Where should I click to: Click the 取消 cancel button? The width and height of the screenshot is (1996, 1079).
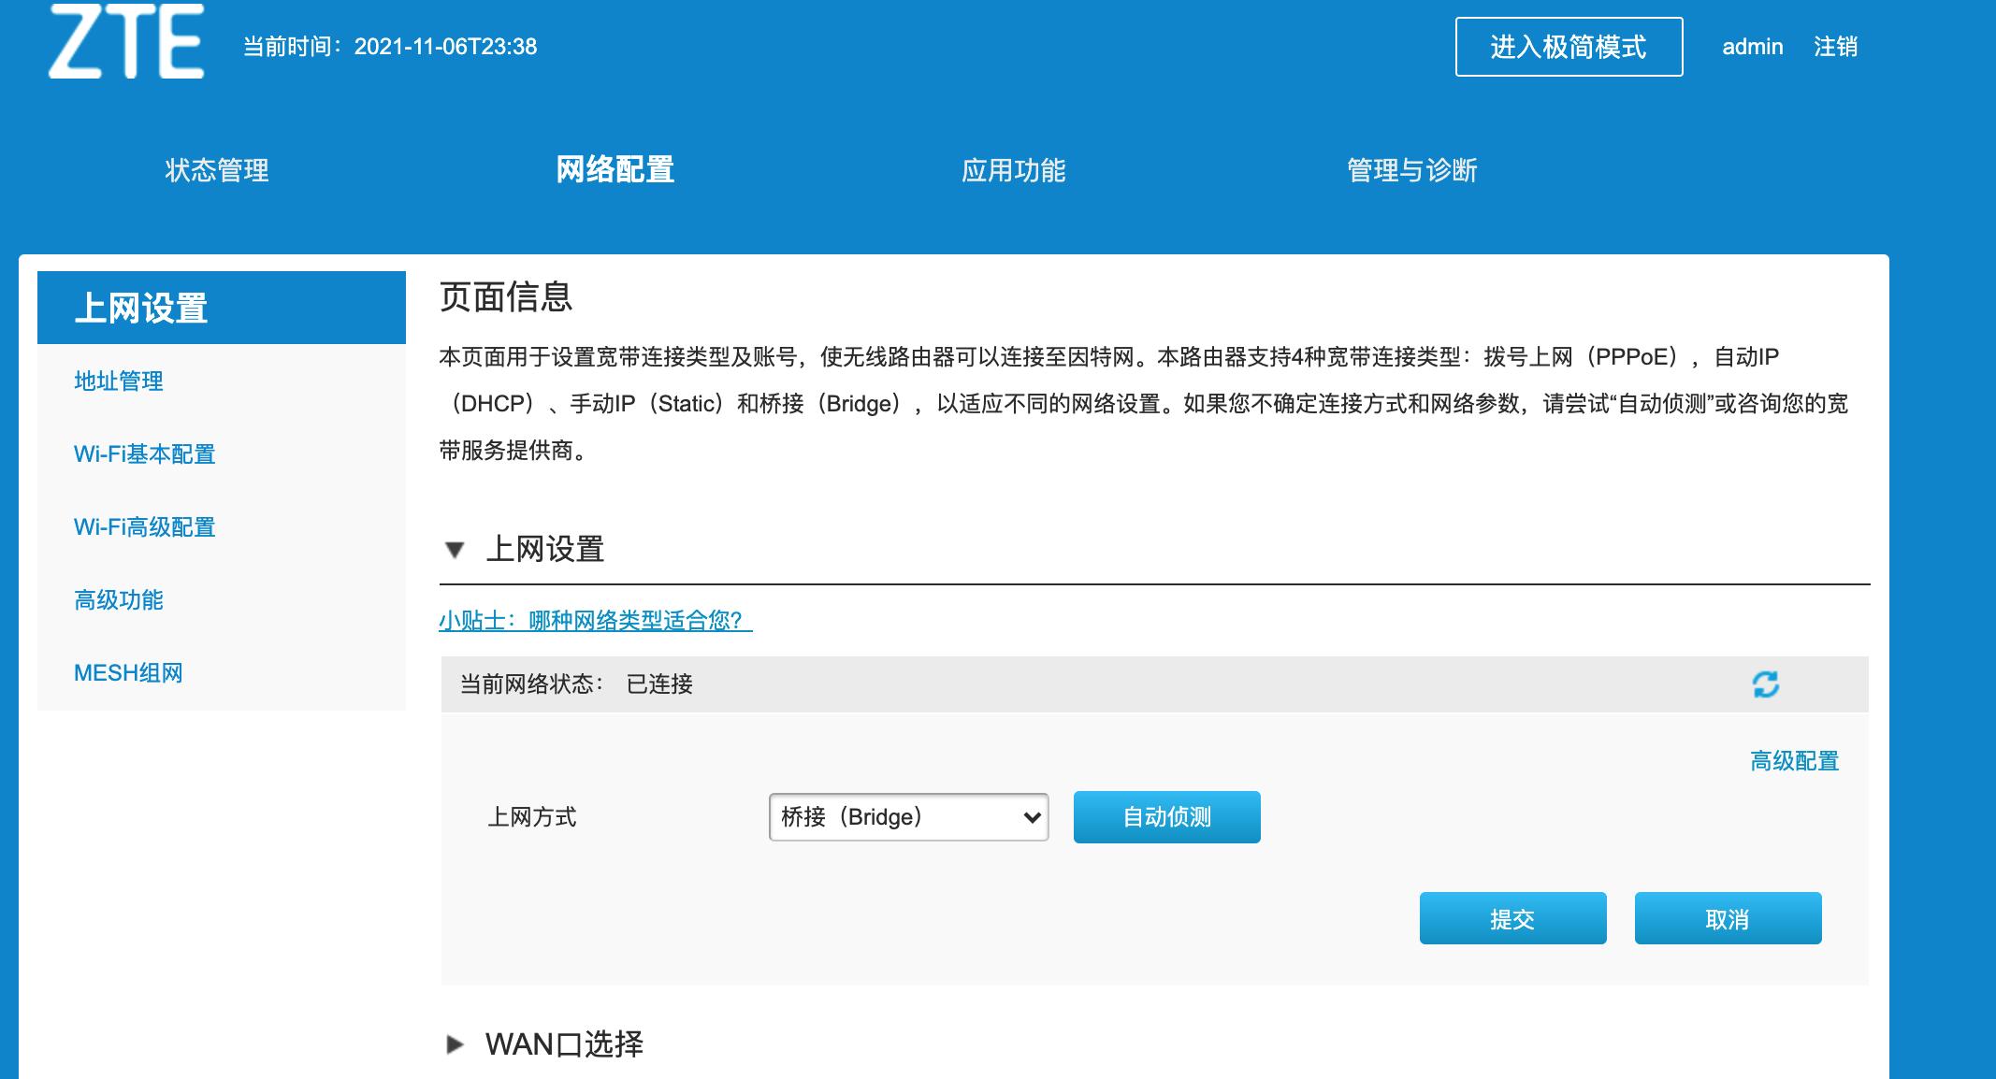(1727, 917)
